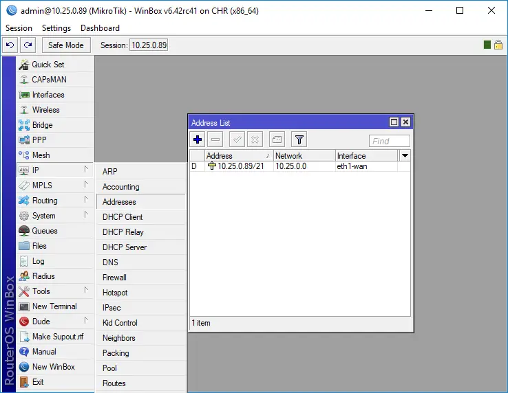Select Hotspot in IP submenu
The image size is (508, 393).
pyautogui.click(x=141, y=293)
